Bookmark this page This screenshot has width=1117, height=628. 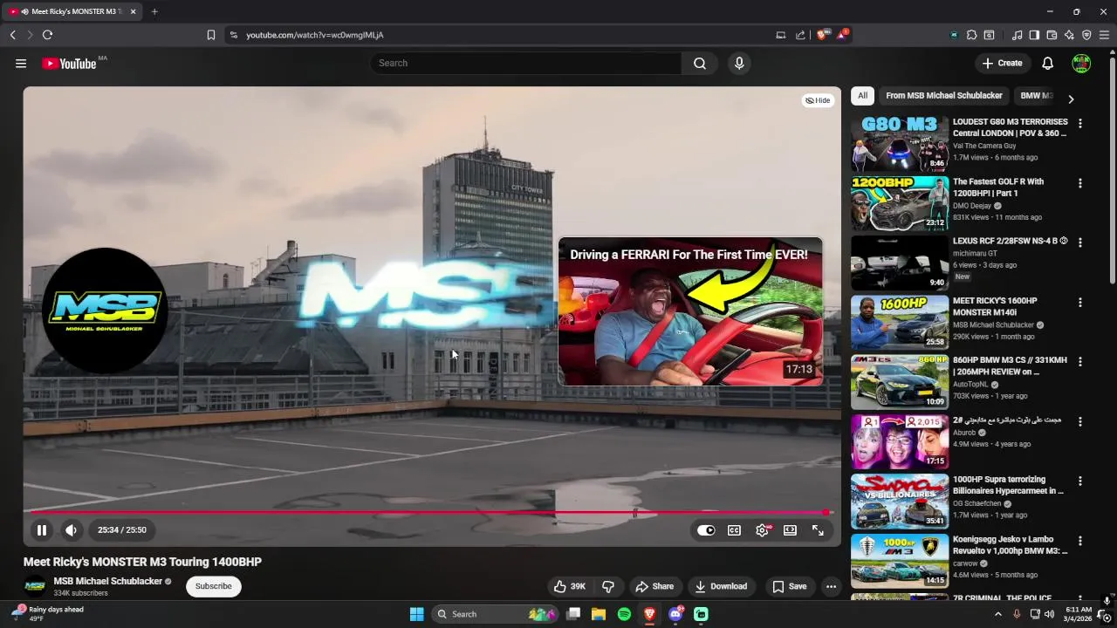click(210, 35)
